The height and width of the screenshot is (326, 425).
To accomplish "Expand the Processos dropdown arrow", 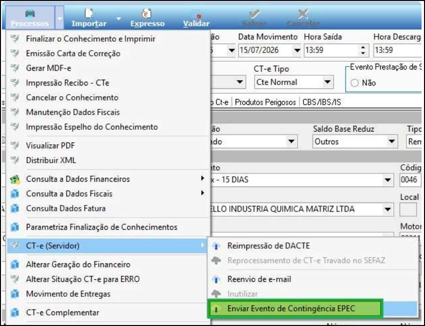I will [x=59, y=18].
